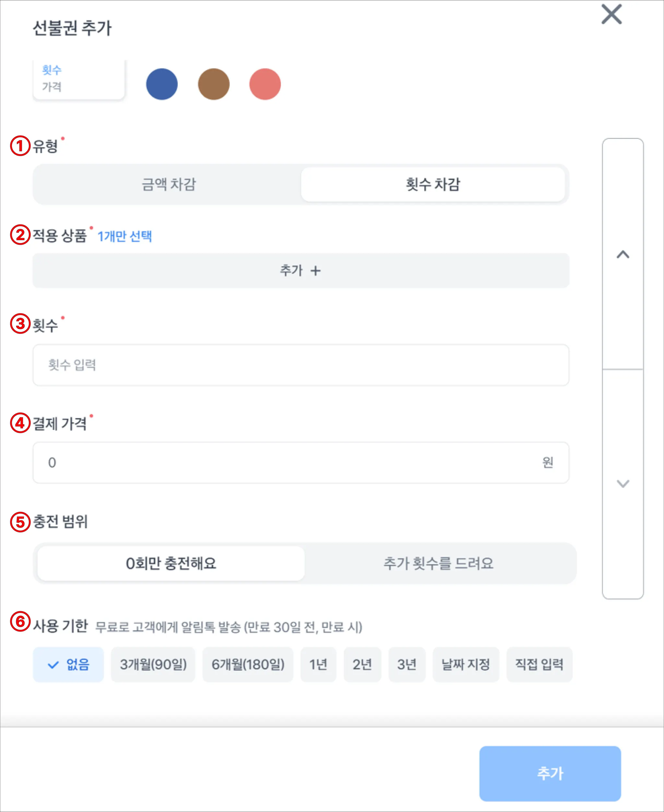The image size is (664, 812).
Task: Select 추가 횟수를 드려요 option
Action: [438, 563]
